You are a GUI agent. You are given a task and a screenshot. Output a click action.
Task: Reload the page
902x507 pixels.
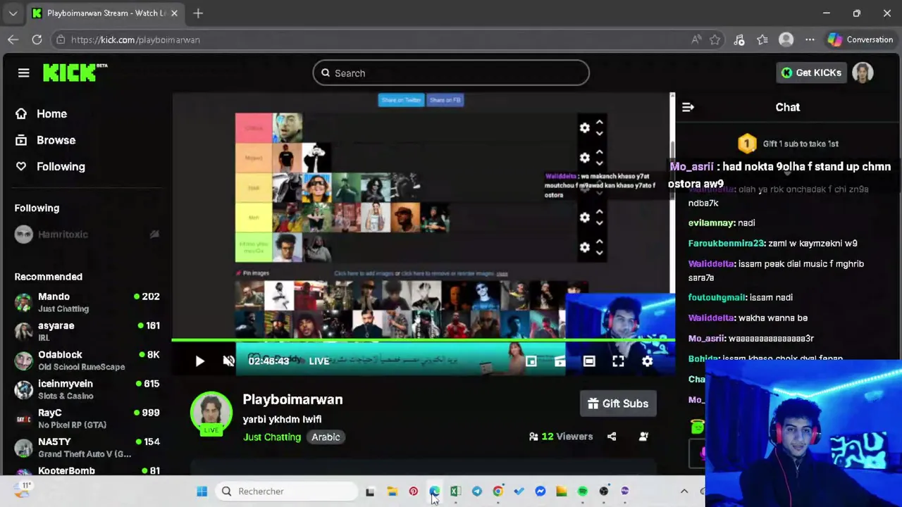click(x=37, y=40)
